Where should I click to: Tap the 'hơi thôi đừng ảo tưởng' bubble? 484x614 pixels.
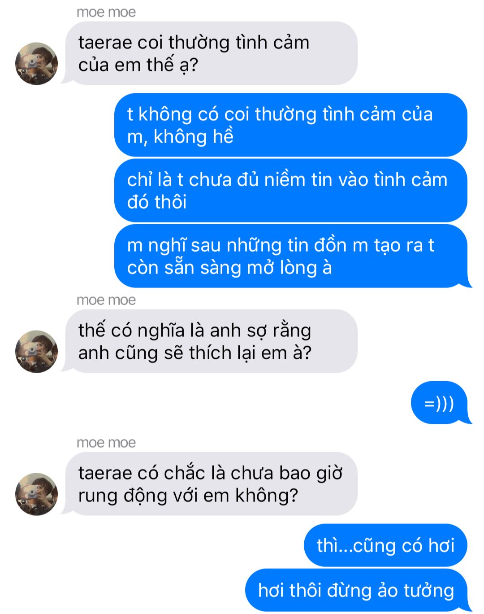[359, 590]
